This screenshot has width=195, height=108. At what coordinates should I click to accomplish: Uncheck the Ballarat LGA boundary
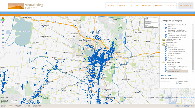pos(166,47)
